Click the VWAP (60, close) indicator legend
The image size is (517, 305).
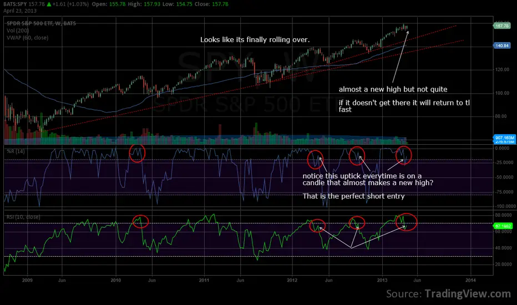point(27,38)
